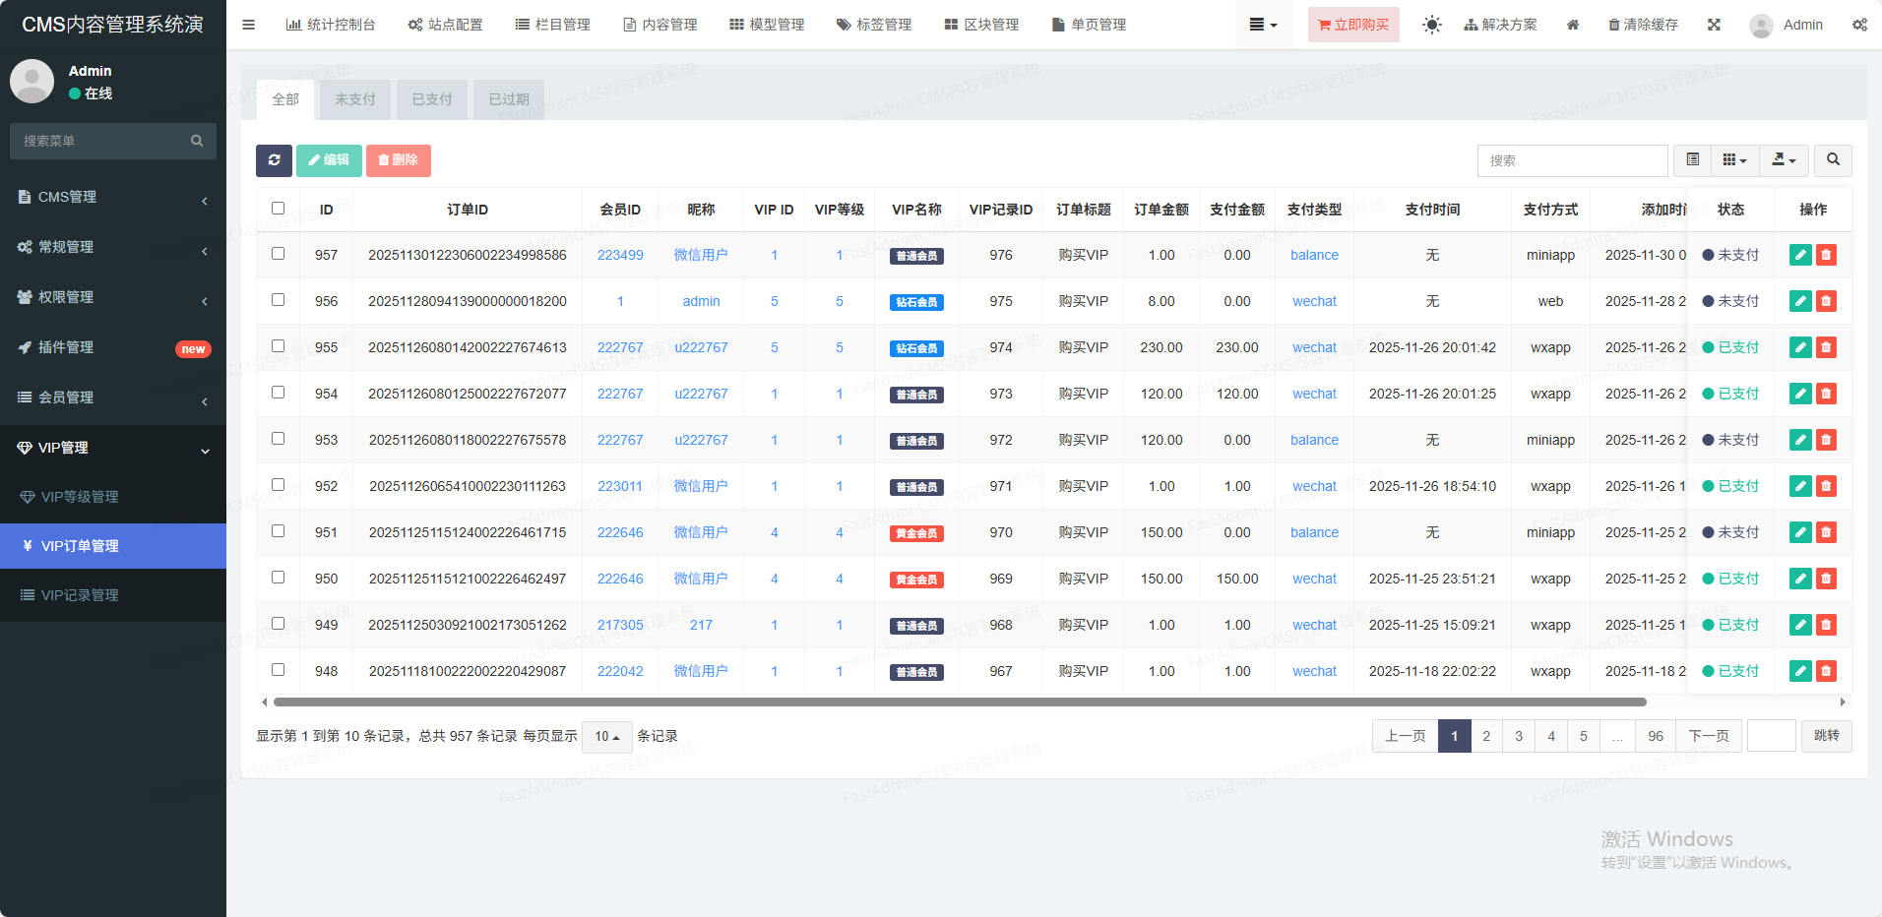The image size is (1882, 917).
Task: Open the column visibility dropdown
Action: coord(1734,160)
